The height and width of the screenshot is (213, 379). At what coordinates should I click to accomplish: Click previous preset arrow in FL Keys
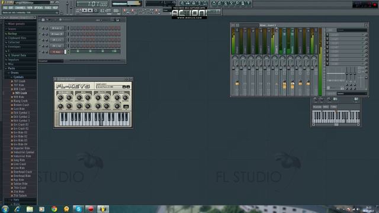(x=124, y=87)
